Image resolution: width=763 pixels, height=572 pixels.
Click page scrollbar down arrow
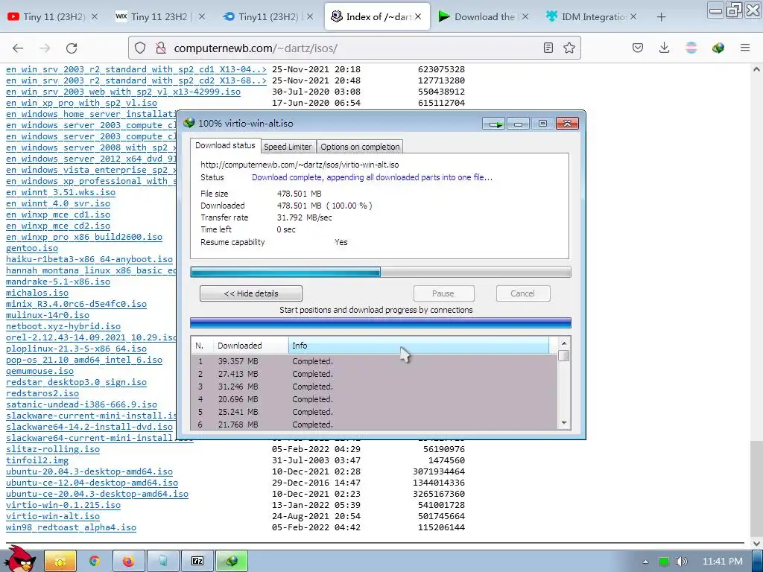[x=756, y=543]
